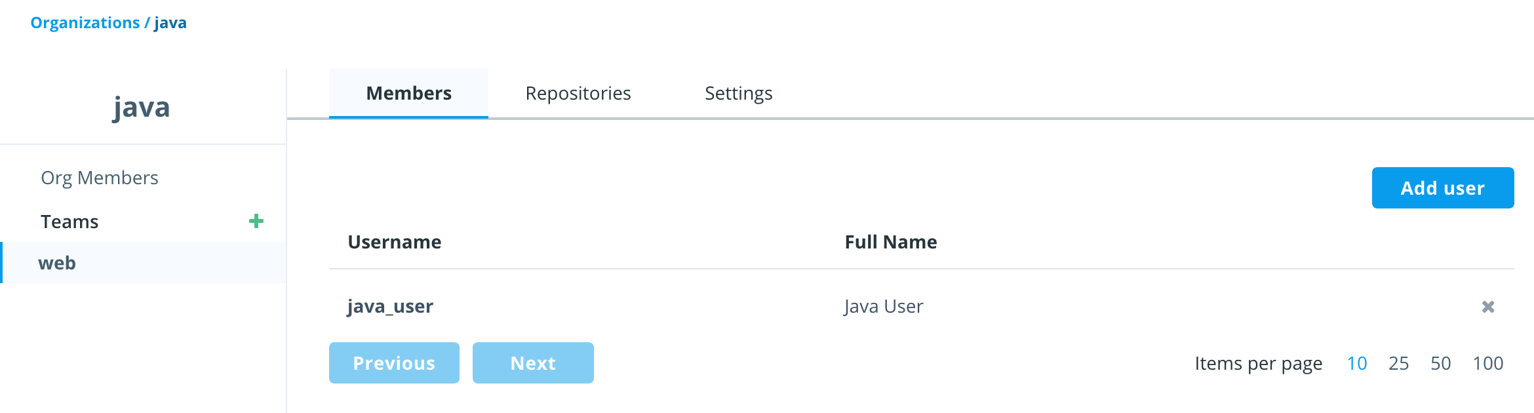Screen dimensions: 1534x413
Task: Switch to the Repositories tab
Action: tap(578, 93)
